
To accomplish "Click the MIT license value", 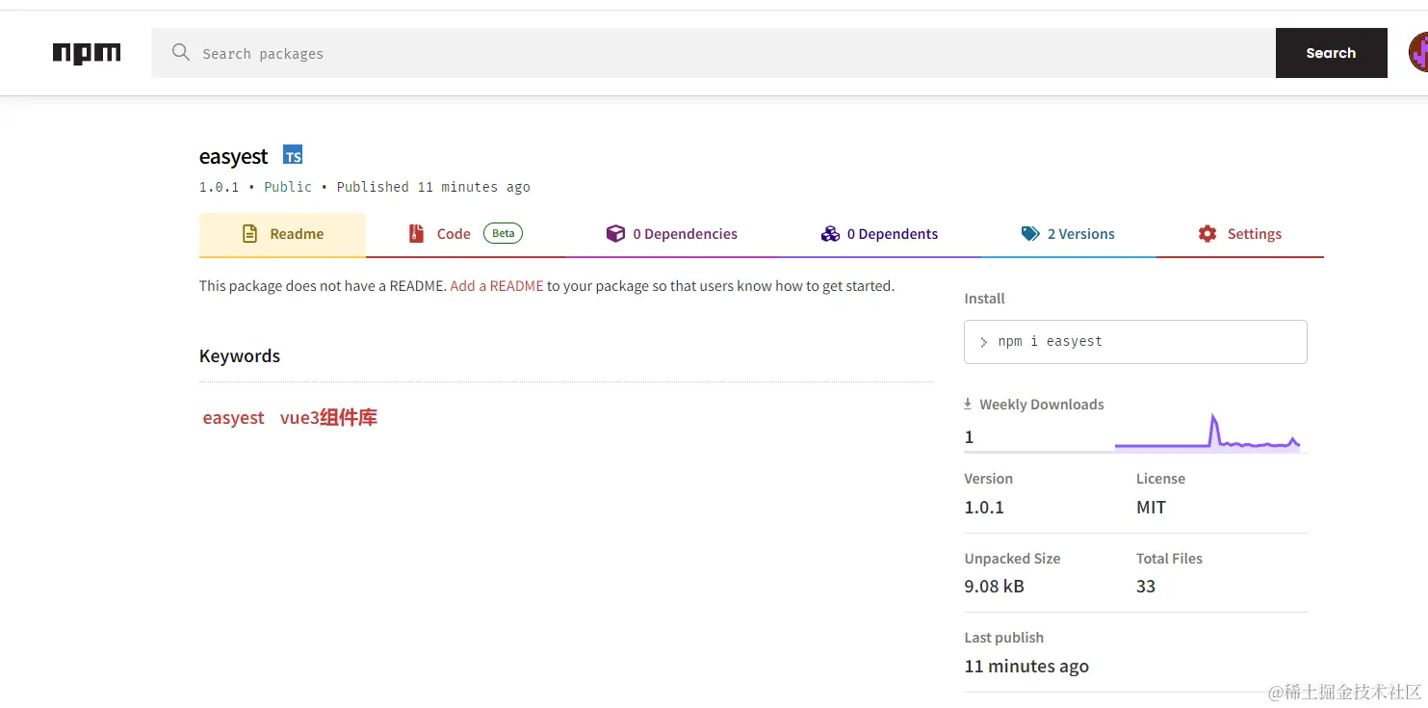I will click(1151, 507).
